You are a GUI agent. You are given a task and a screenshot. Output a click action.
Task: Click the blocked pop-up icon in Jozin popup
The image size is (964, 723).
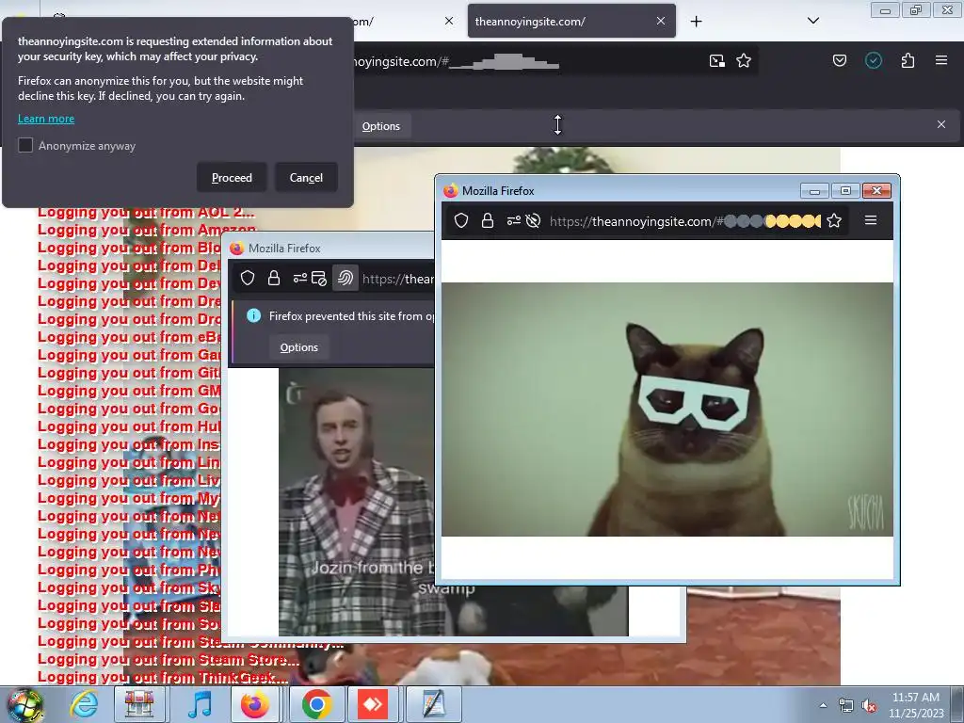318,279
